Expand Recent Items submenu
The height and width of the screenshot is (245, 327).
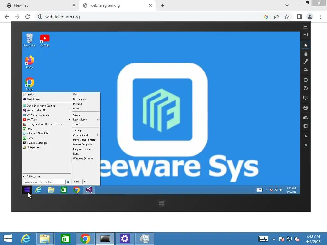(86, 120)
